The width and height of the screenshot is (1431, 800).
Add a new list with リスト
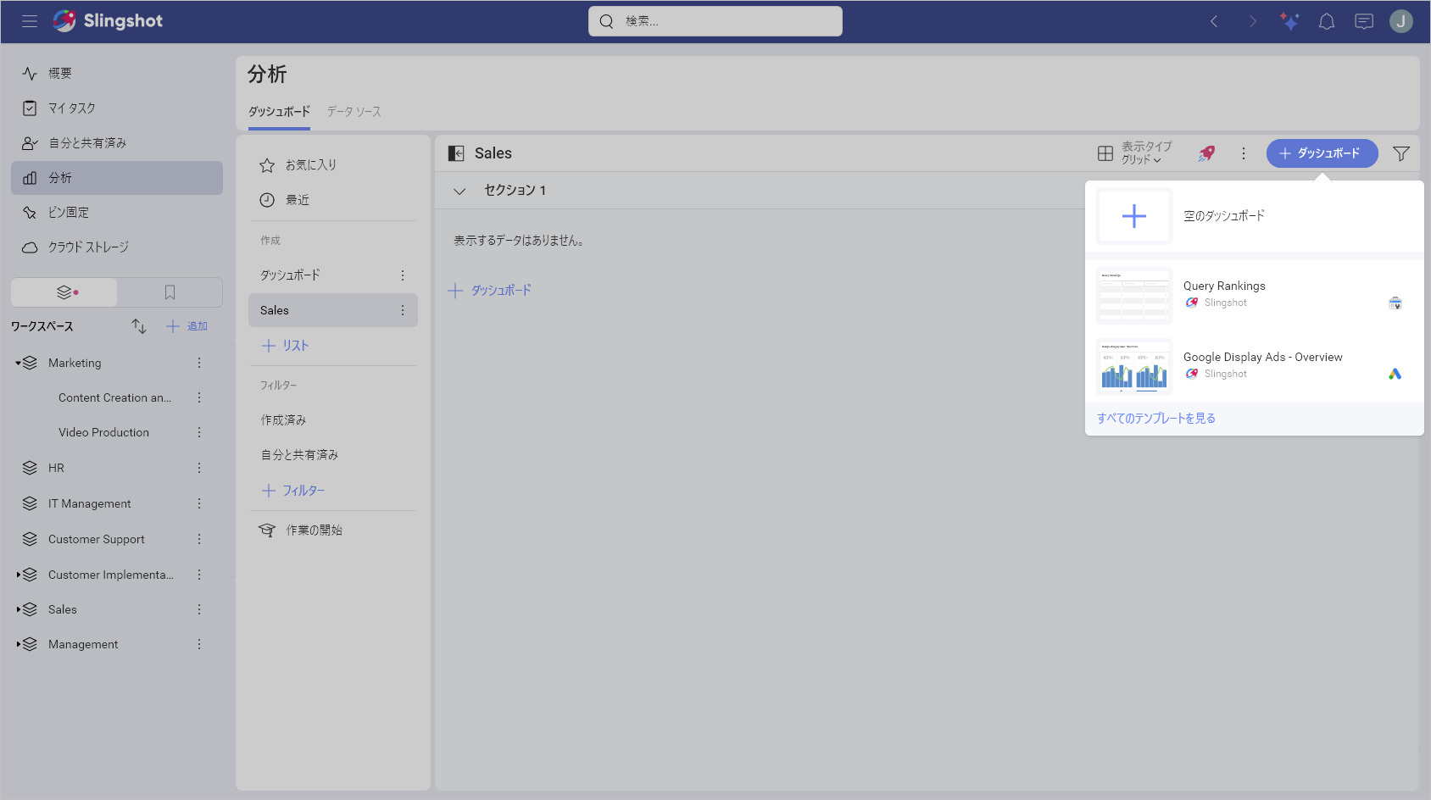click(x=286, y=346)
